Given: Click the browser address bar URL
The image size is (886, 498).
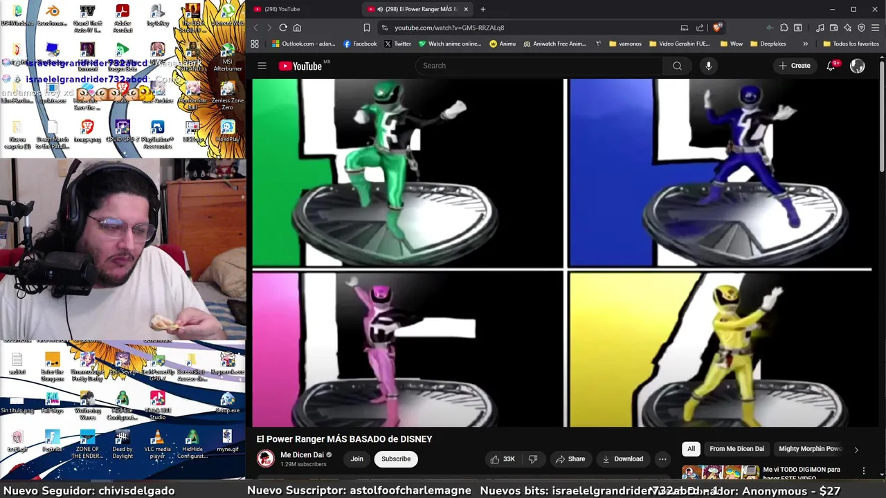Looking at the screenshot, I should click(x=449, y=28).
